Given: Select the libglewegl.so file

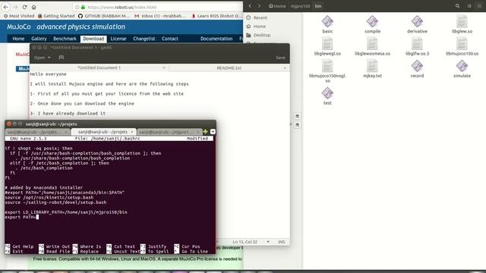Looking at the screenshot, I should pyautogui.click(x=327, y=47).
